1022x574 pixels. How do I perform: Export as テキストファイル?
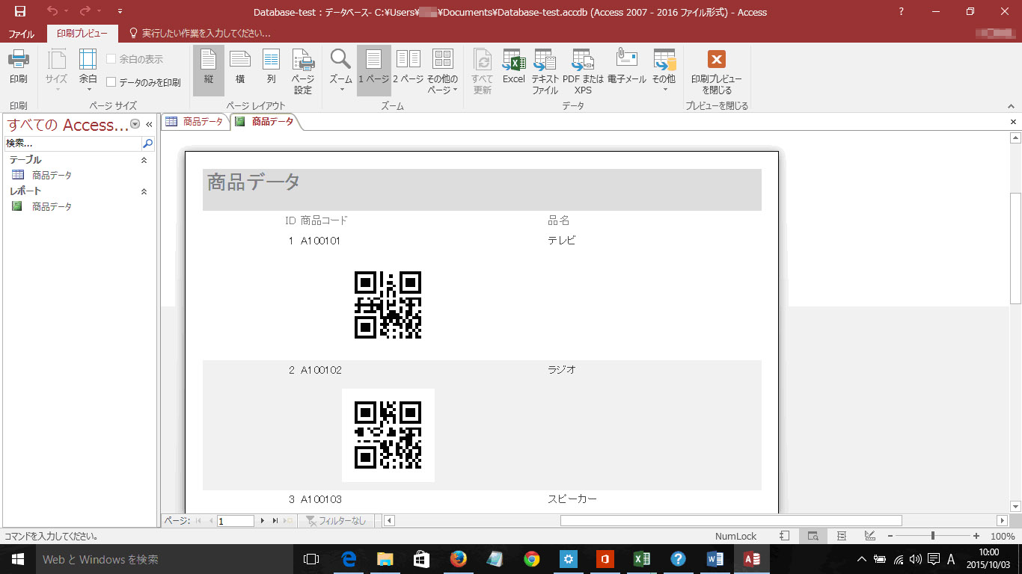(x=545, y=70)
